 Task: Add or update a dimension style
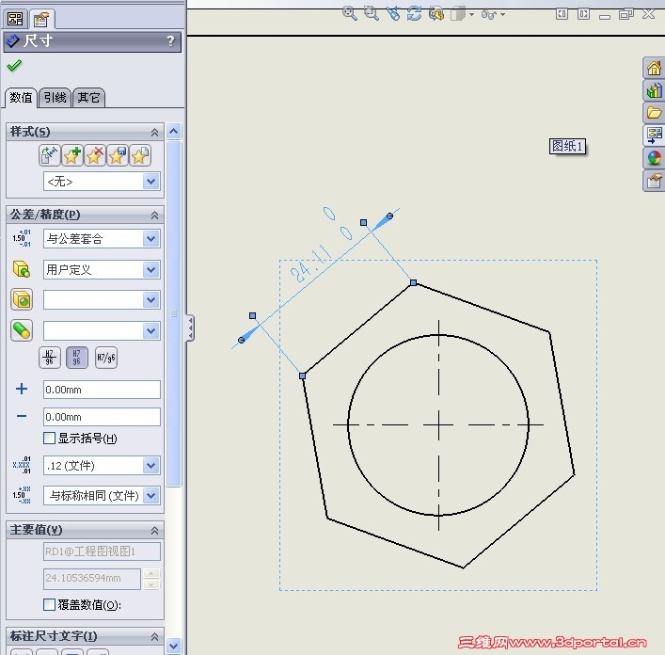point(72,155)
